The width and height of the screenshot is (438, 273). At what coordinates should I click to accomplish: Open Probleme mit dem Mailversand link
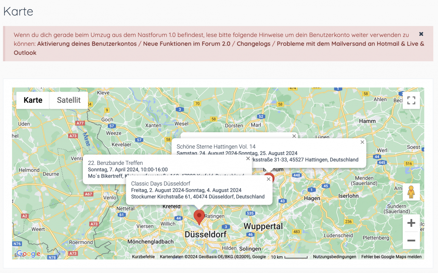350,44
